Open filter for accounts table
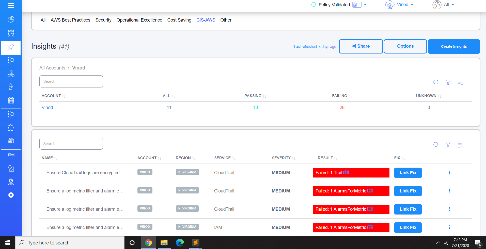 [x=448, y=82]
